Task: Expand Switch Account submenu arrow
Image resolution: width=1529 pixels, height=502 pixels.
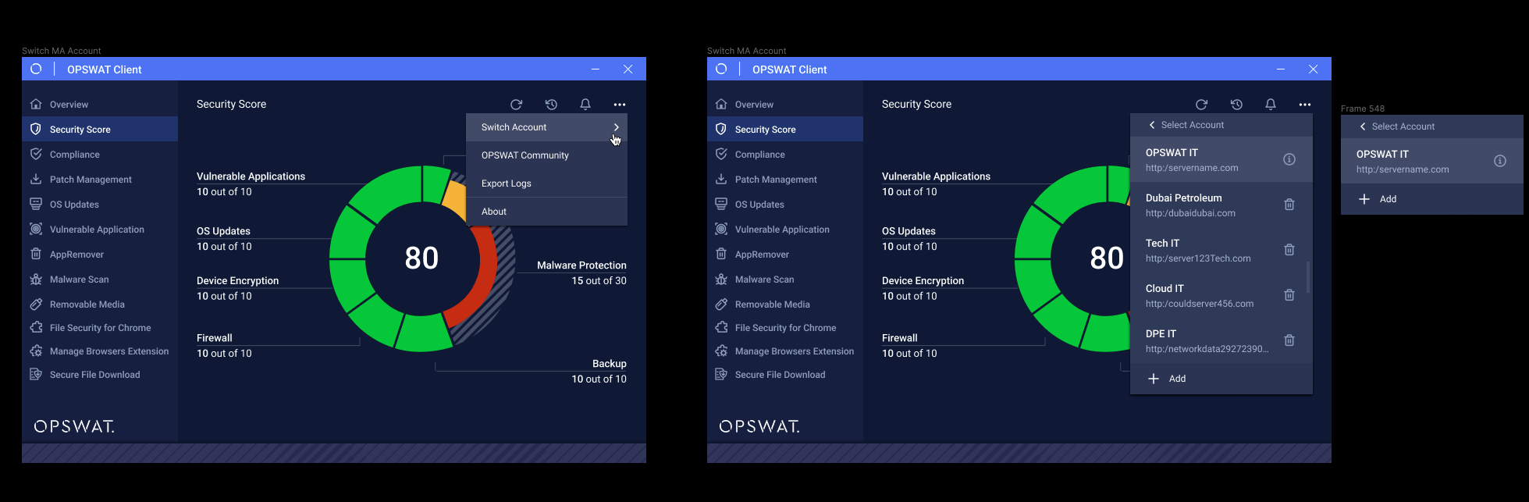Action: [x=617, y=127]
